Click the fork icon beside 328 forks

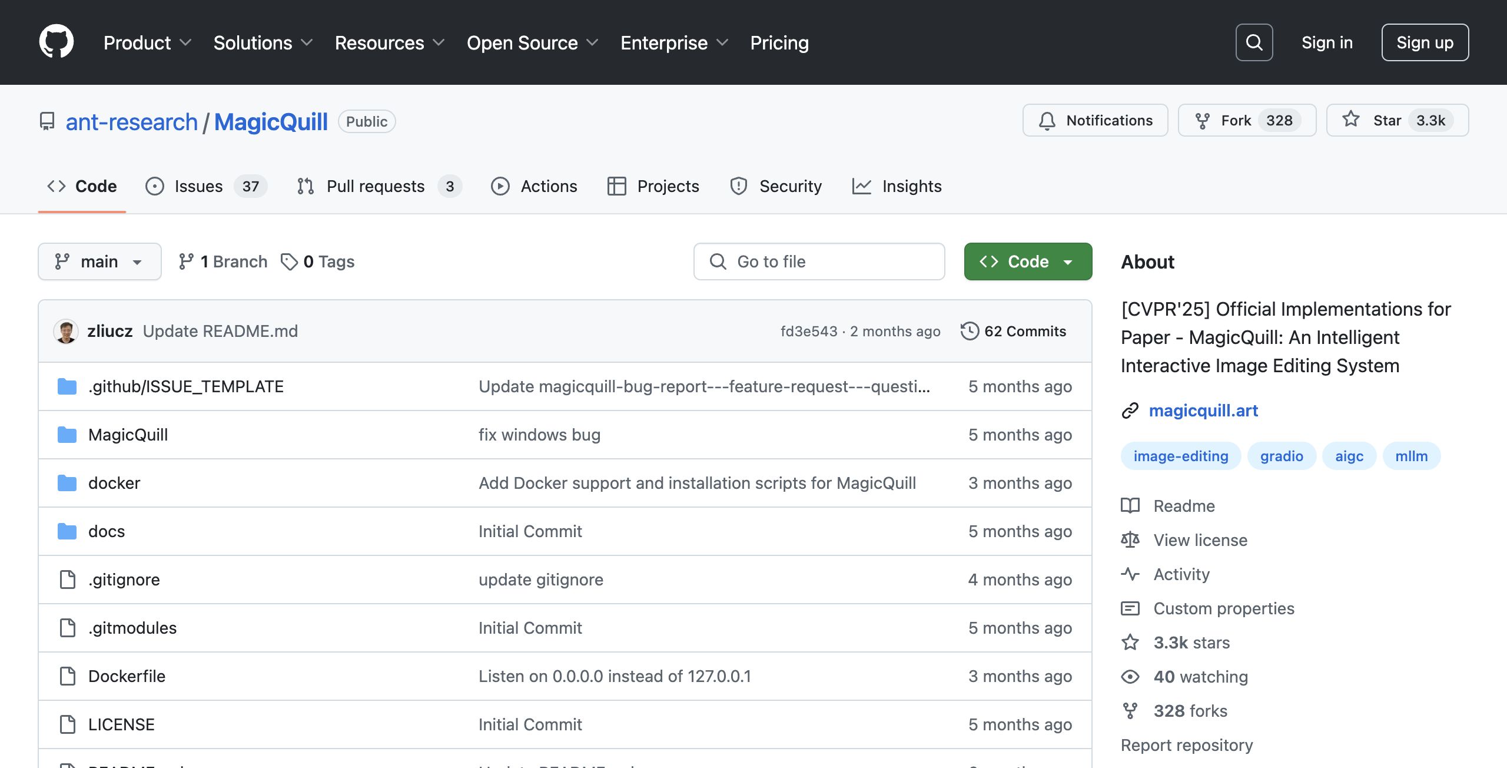tap(1130, 711)
